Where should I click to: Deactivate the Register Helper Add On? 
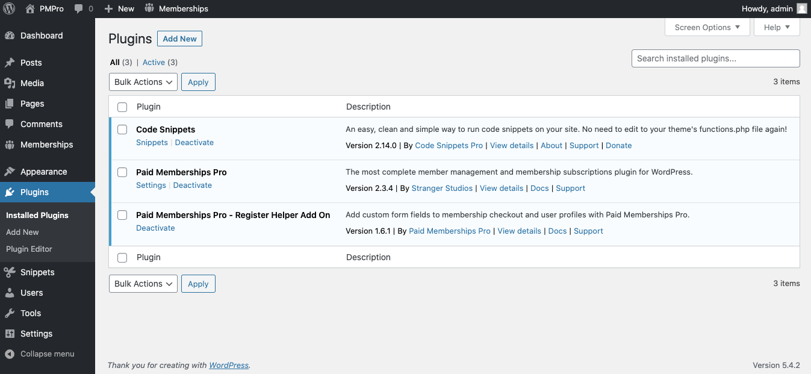tap(155, 228)
